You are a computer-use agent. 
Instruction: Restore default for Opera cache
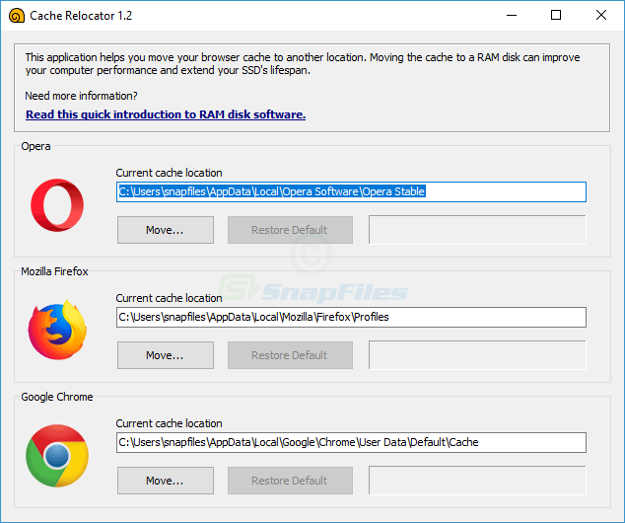point(290,230)
